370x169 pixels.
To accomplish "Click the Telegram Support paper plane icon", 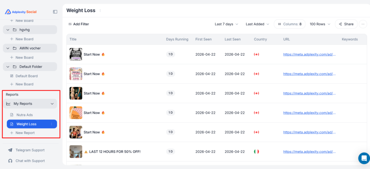I will (x=10, y=150).
